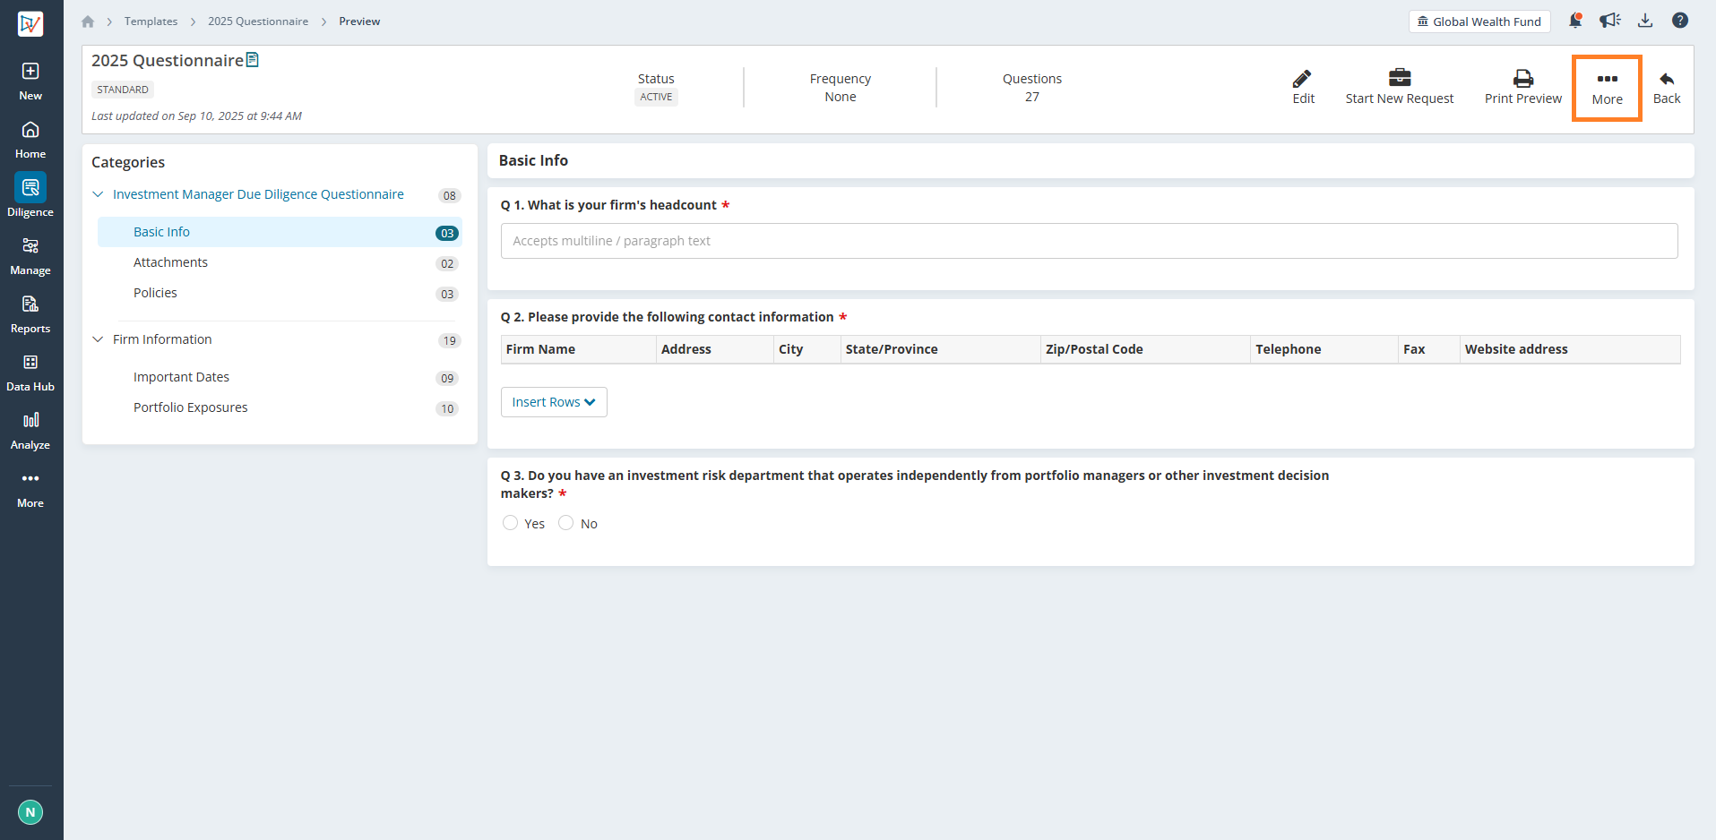Click the Edit pencil button
This screenshot has width=1716, height=840.
(1303, 87)
